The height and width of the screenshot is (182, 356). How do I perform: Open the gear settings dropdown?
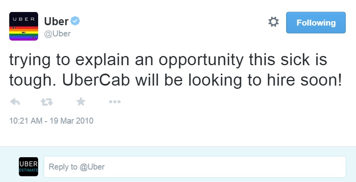(x=273, y=22)
